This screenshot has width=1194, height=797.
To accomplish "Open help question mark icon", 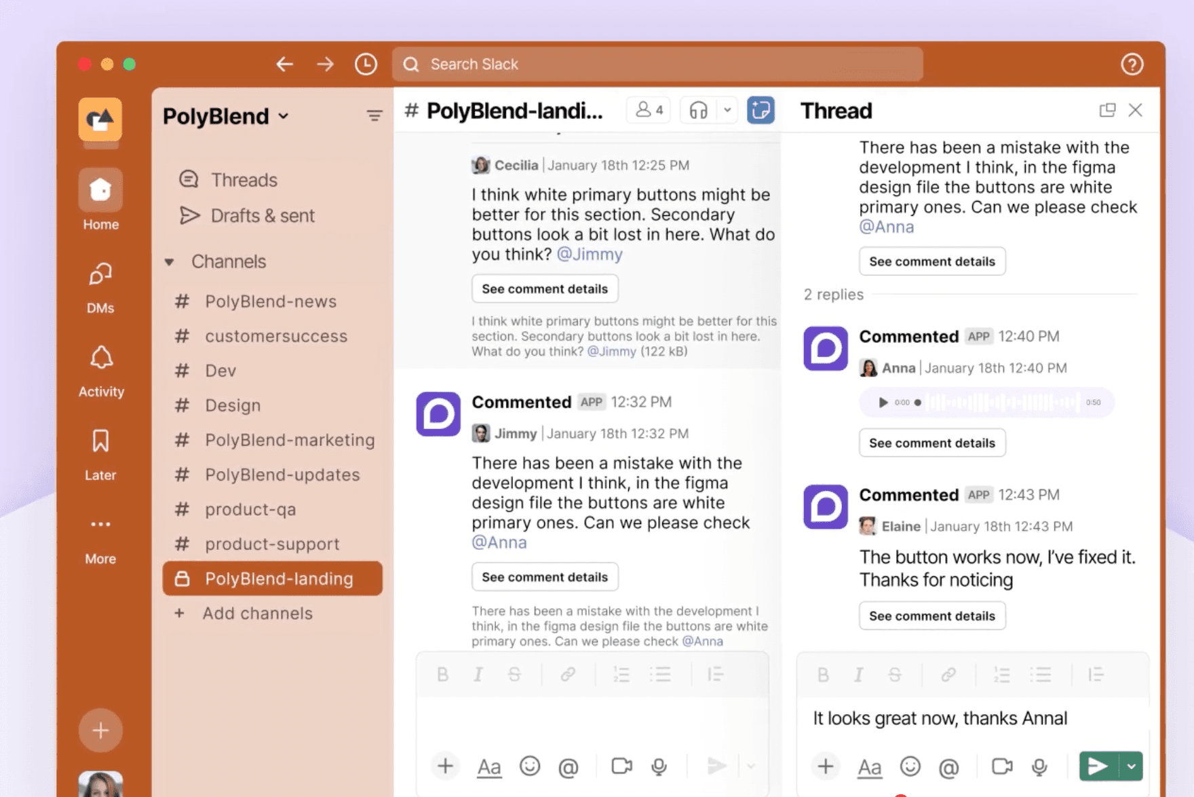I will [x=1132, y=64].
